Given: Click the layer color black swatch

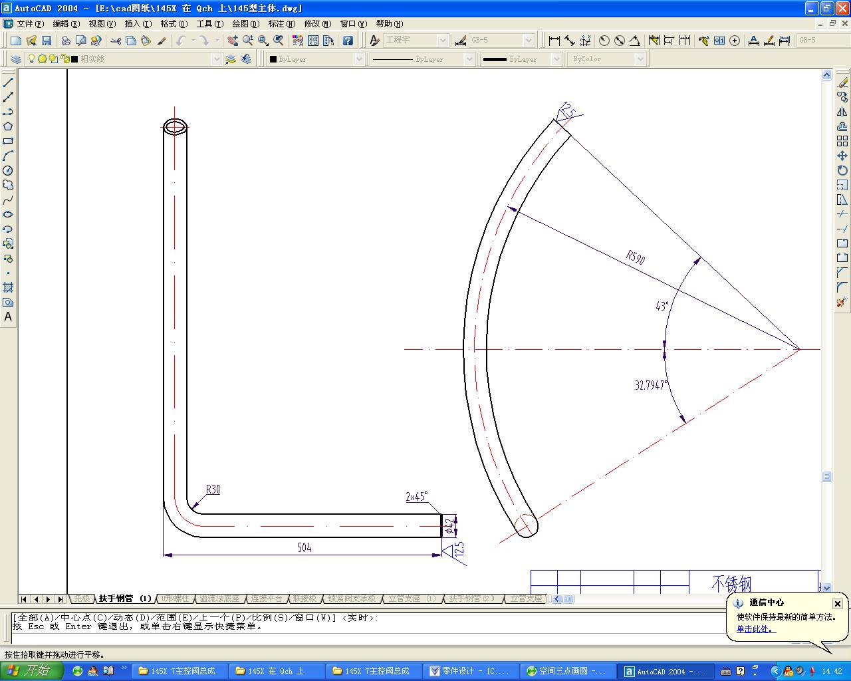Looking at the screenshot, I should pos(74,59).
